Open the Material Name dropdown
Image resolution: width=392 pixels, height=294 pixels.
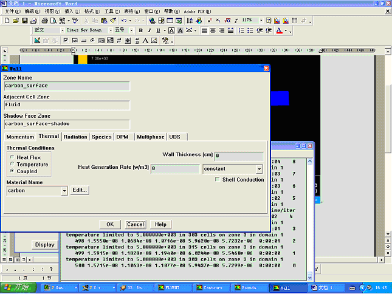[64, 191]
